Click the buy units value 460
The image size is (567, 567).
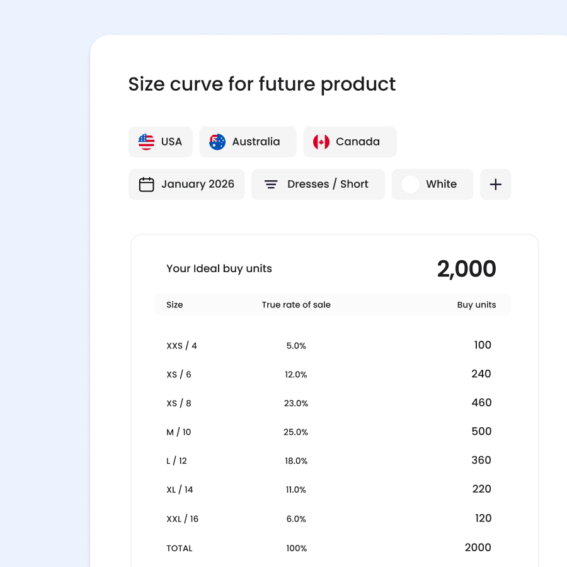point(481,403)
